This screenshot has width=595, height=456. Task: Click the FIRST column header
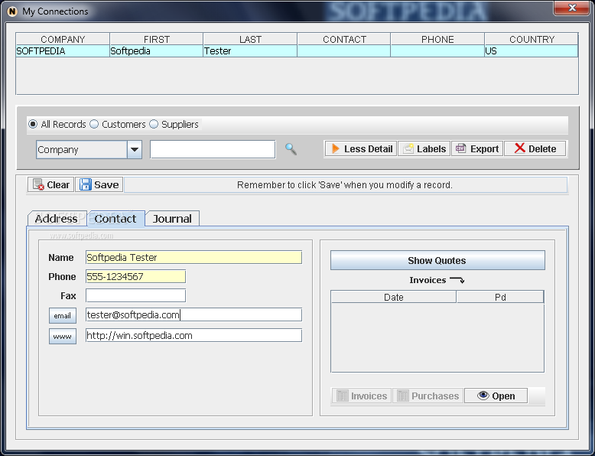click(x=156, y=39)
